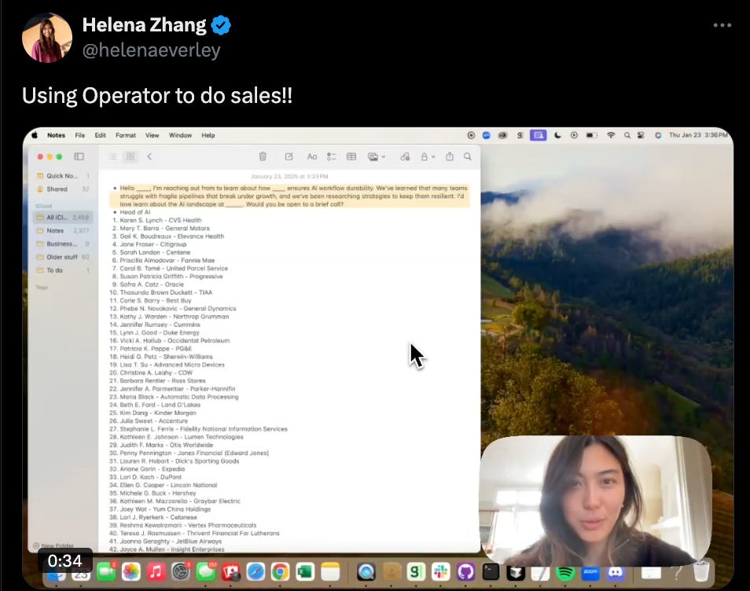Open Excel from the Dock
The height and width of the screenshot is (591, 750).
point(305,572)
